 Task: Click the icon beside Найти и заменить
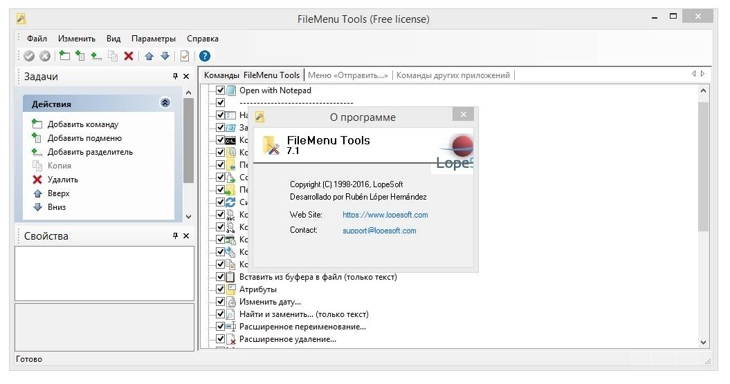point(230,314)
